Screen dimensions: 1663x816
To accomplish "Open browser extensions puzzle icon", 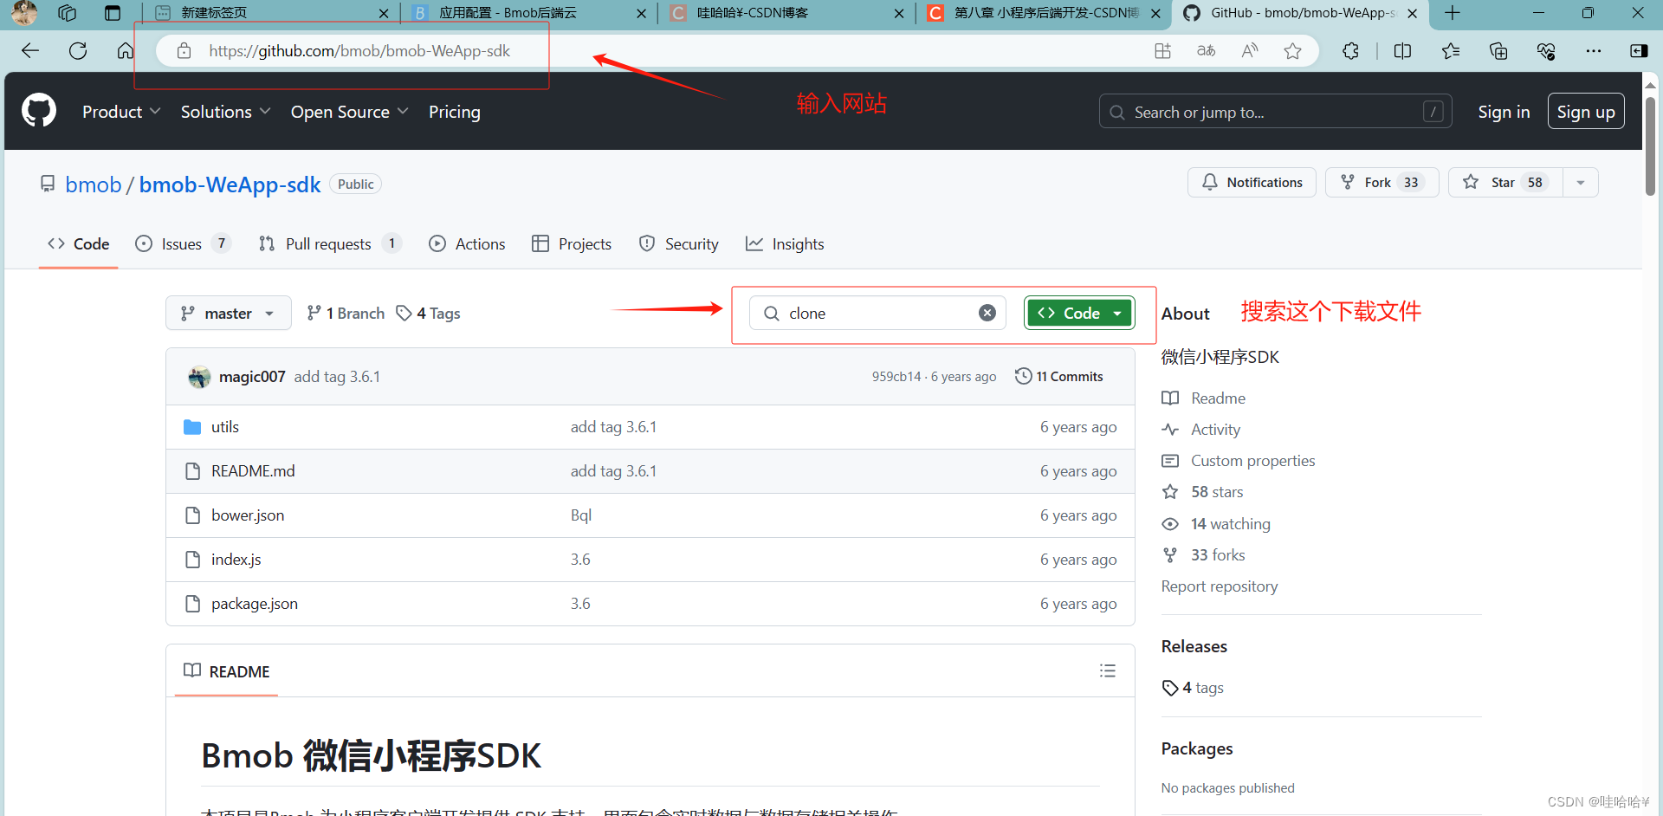I will (1351, 51).
